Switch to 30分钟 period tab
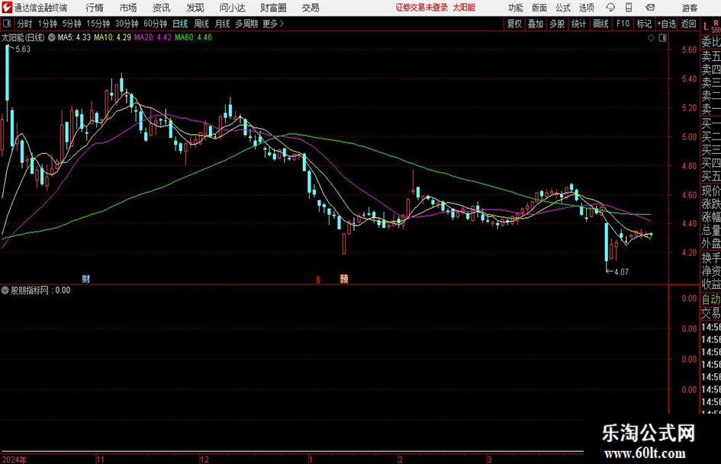Screen dimensions: 721x464 127,24
